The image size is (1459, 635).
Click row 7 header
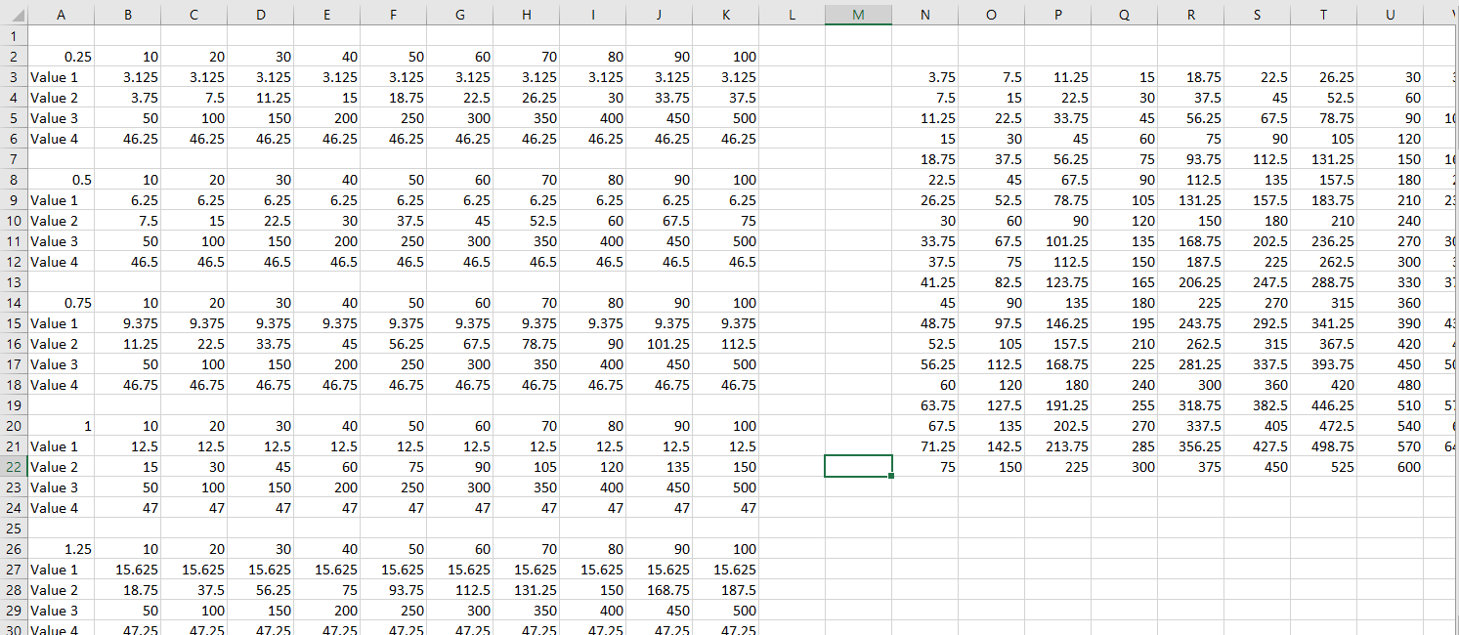coord(14,159)
